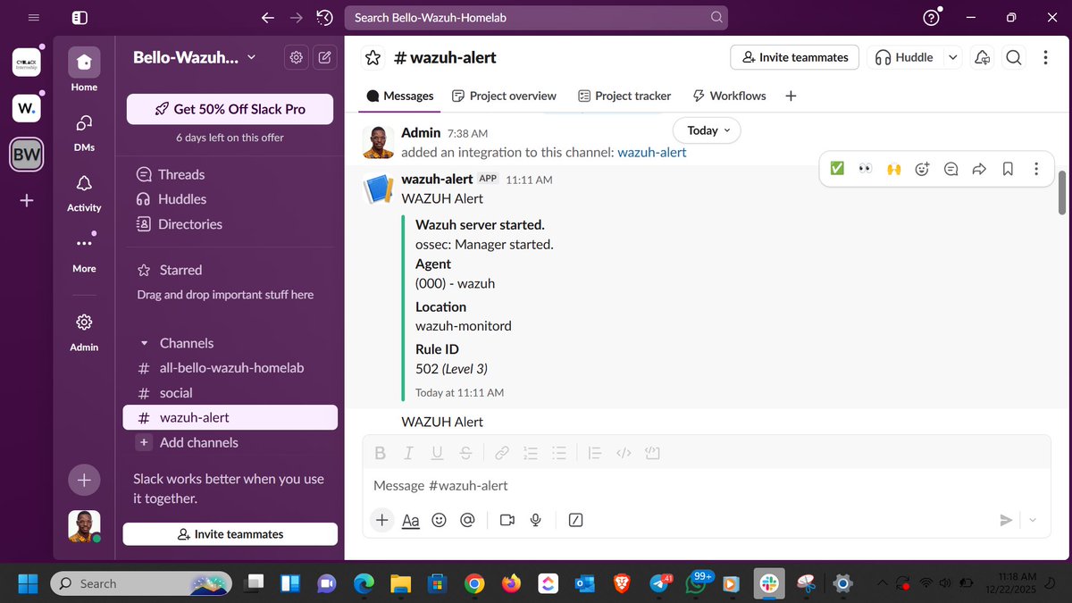The height and width of the screenshot is (603, 1072).
Task: Open the DMs view
Action: (x=84, y=130)
